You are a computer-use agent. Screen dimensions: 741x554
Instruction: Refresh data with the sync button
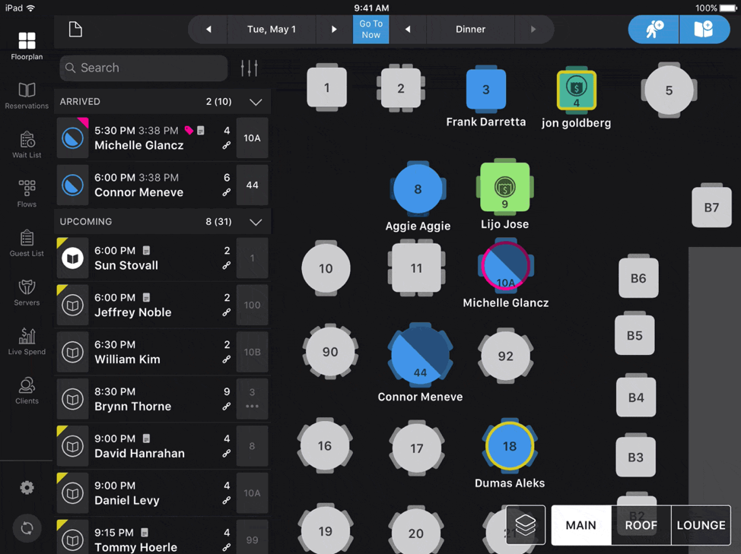(x=26, y=528)
